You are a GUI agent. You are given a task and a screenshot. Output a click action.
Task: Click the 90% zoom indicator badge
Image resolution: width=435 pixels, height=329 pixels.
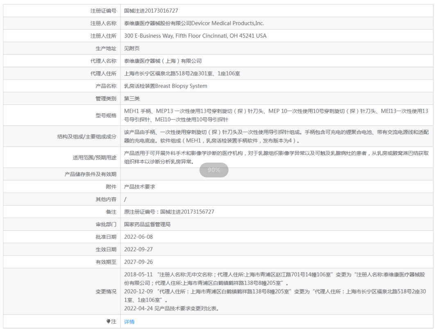click(x=213, y=170)
